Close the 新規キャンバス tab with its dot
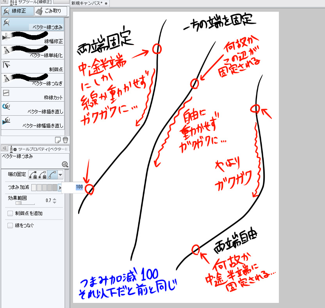 tap(106, 4)
